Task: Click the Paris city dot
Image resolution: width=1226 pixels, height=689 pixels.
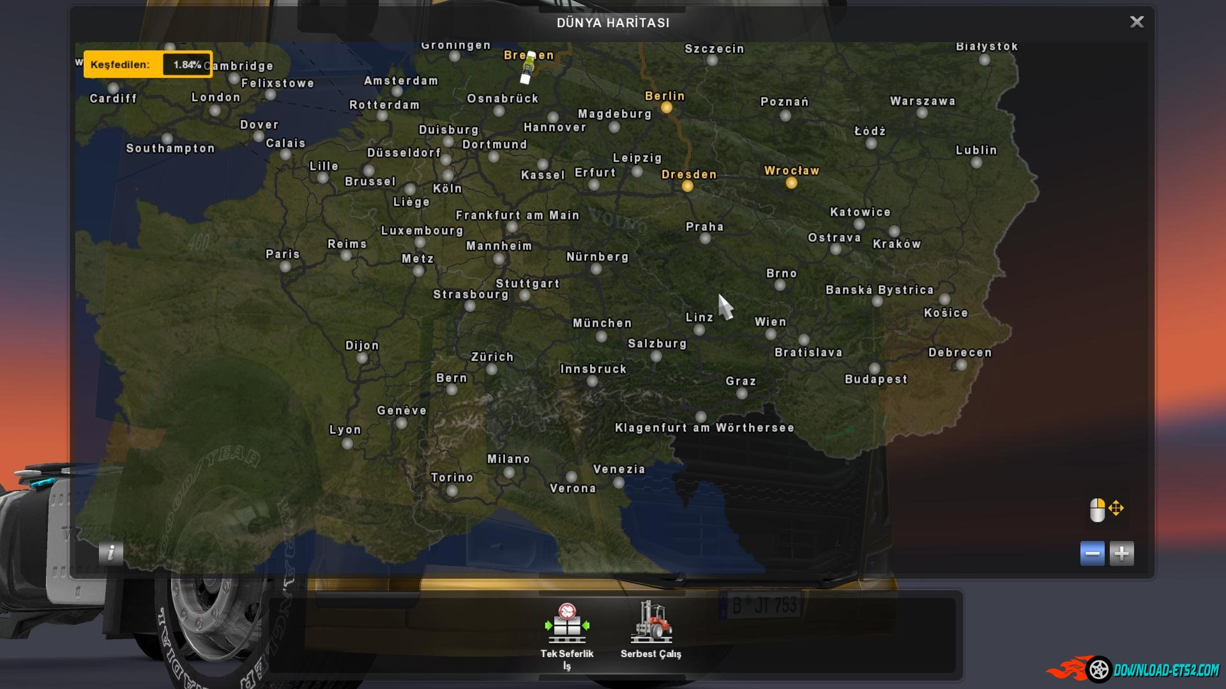Action: pyautogui.click(x=285, y=267)
